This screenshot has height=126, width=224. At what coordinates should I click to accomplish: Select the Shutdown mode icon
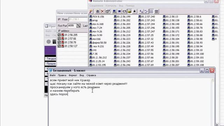(134, 11)
